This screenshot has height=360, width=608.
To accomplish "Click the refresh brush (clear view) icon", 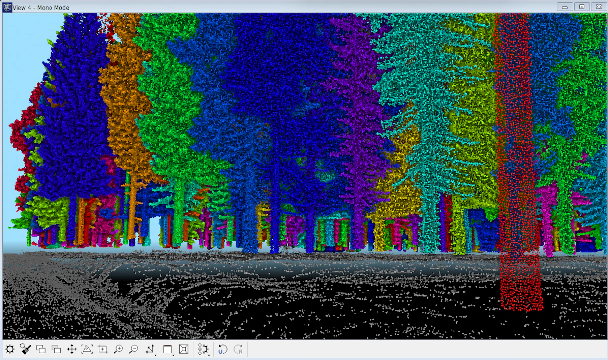I will (25, 349).
